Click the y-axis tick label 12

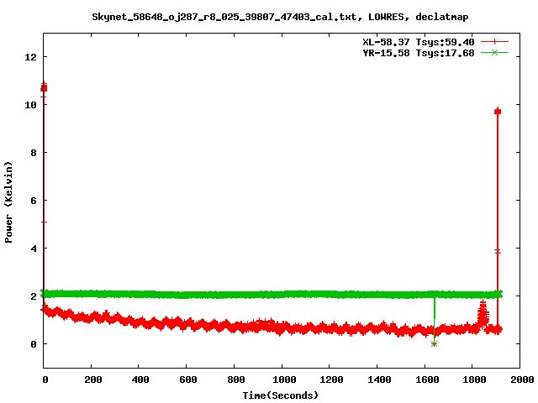(x=30, y=57)
